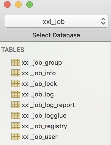Click the table icon beside xxl_job_log
This screenshot has height=145, width=111.
16,94
